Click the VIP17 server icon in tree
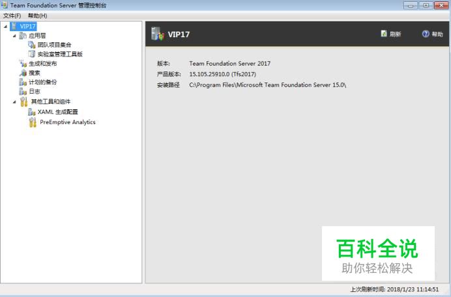The height and width of the screenshot is (297, 451). 14,27
